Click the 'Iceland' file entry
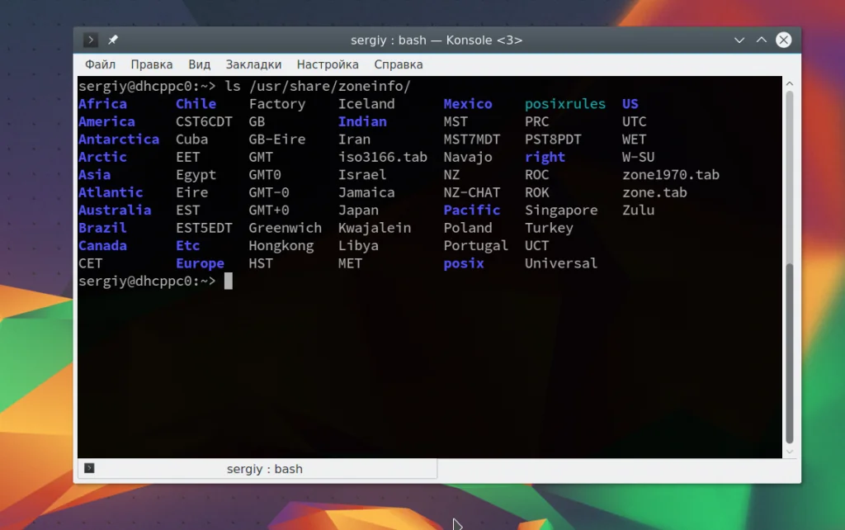 (366, 103)
